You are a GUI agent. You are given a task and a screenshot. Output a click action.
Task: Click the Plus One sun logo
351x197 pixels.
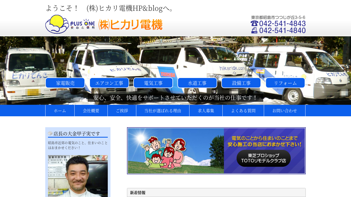[70, 24]
